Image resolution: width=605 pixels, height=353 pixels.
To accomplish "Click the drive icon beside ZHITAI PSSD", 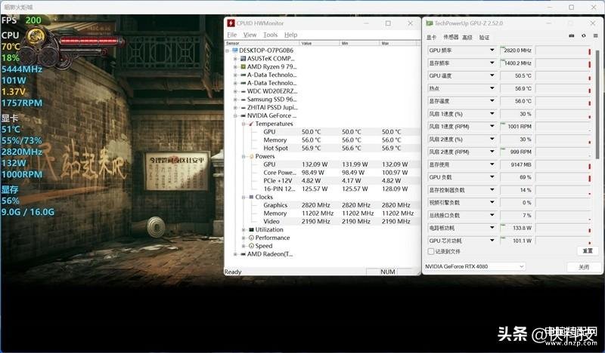I will click(x=243, y=107).
